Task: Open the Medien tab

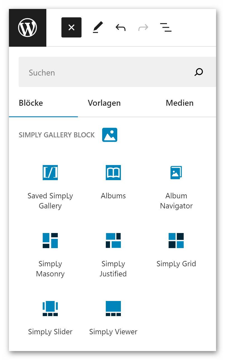Action: [x=179, y=103]
